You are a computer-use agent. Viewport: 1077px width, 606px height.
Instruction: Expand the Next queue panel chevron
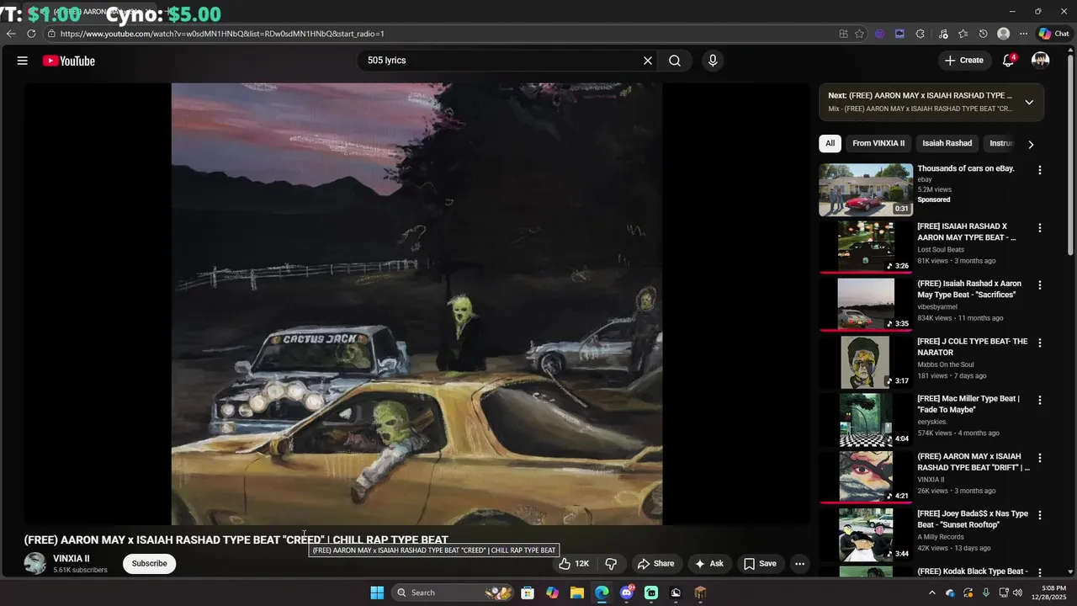(x=1029, y=102)
